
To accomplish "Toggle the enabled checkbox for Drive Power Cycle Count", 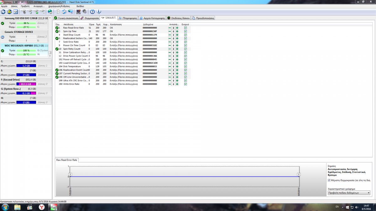I will pos(185,56).
